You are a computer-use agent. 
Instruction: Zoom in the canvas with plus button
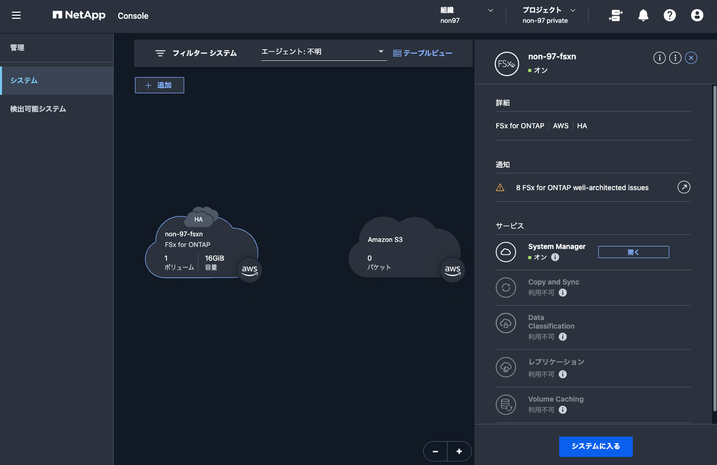pyautogui.click(x=459, y=451)
